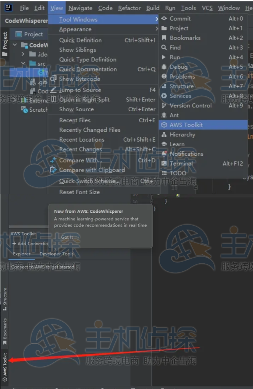Click the Scratches clock icon in tree

pyautogui.click(x=24, y=109)
